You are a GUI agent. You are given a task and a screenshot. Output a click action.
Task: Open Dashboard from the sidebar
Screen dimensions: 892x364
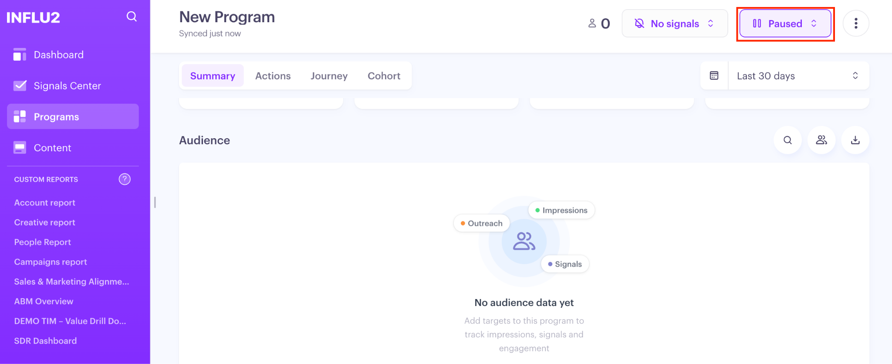(58, 55)
